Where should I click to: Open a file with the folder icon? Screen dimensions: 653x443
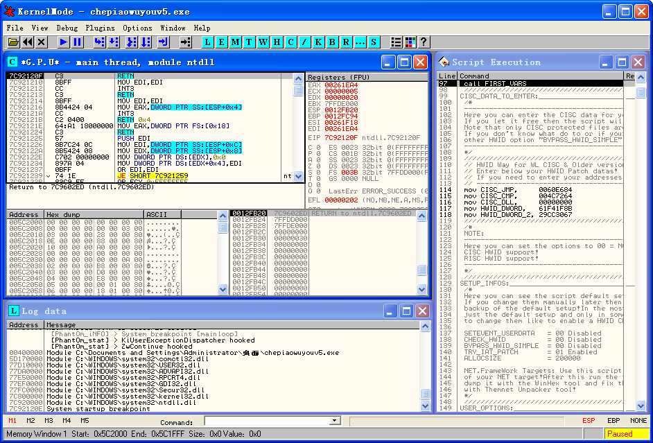coord(13,42)
